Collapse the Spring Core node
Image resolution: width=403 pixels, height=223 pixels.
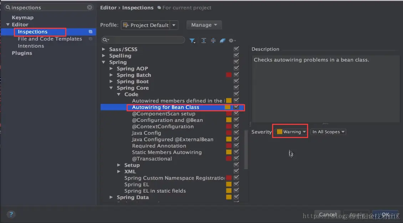click(111, 87)
